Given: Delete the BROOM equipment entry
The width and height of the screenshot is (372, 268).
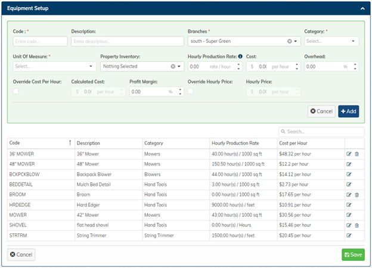Looking at the screenshot, I should [x=356, y=195].
